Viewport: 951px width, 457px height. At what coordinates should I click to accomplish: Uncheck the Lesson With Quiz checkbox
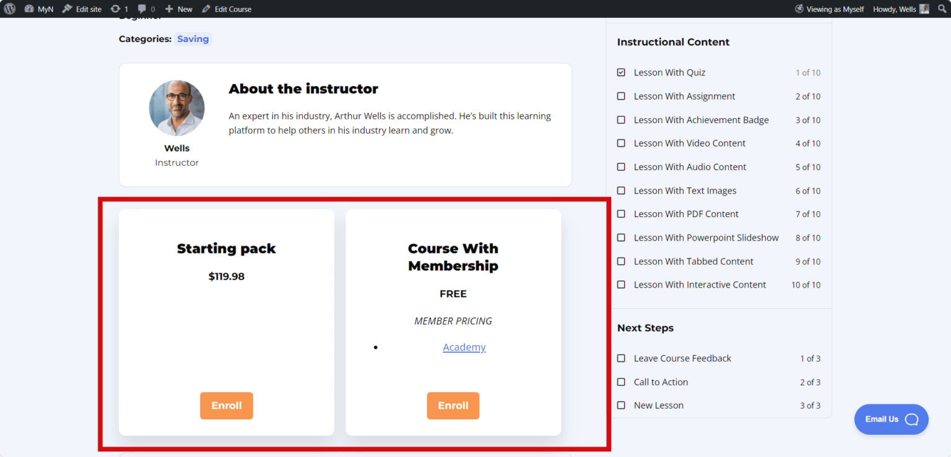[621, 72]
